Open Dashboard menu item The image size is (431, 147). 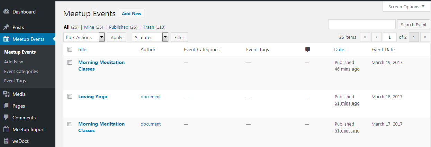(x=24, y=12)
